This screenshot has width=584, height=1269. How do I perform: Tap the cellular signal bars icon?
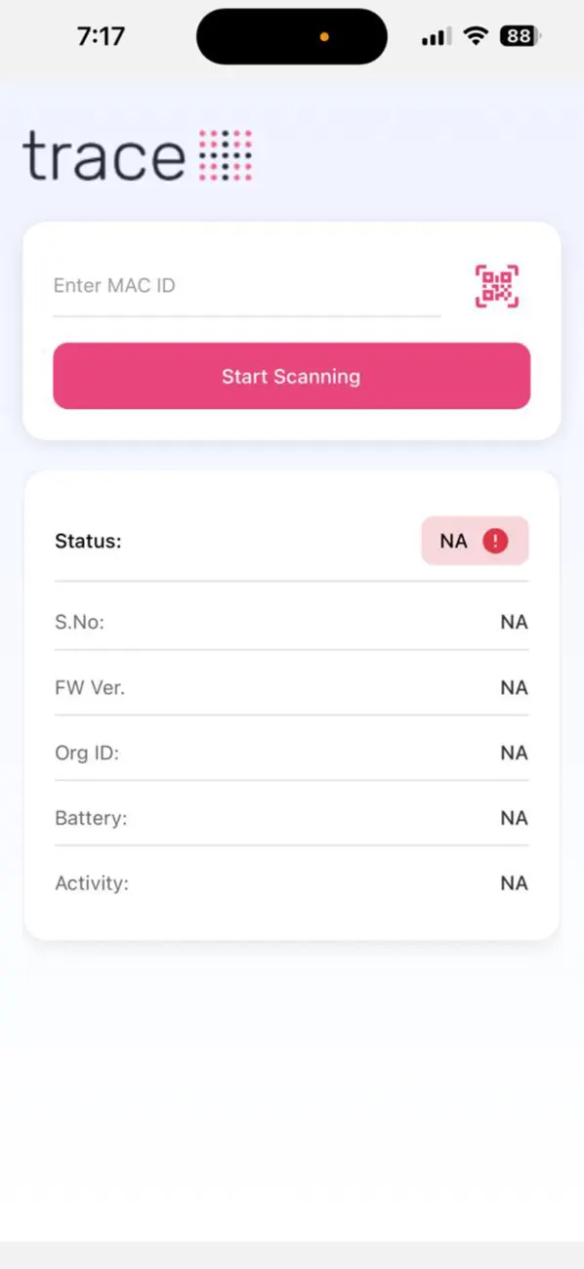[x=434, y=36]
